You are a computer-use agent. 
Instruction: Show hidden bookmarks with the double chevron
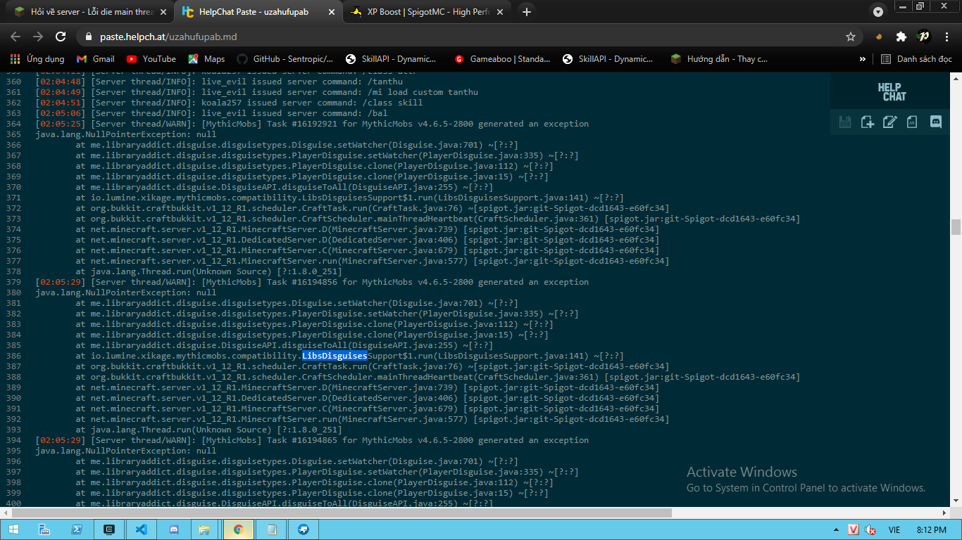(x=863, y=59)
